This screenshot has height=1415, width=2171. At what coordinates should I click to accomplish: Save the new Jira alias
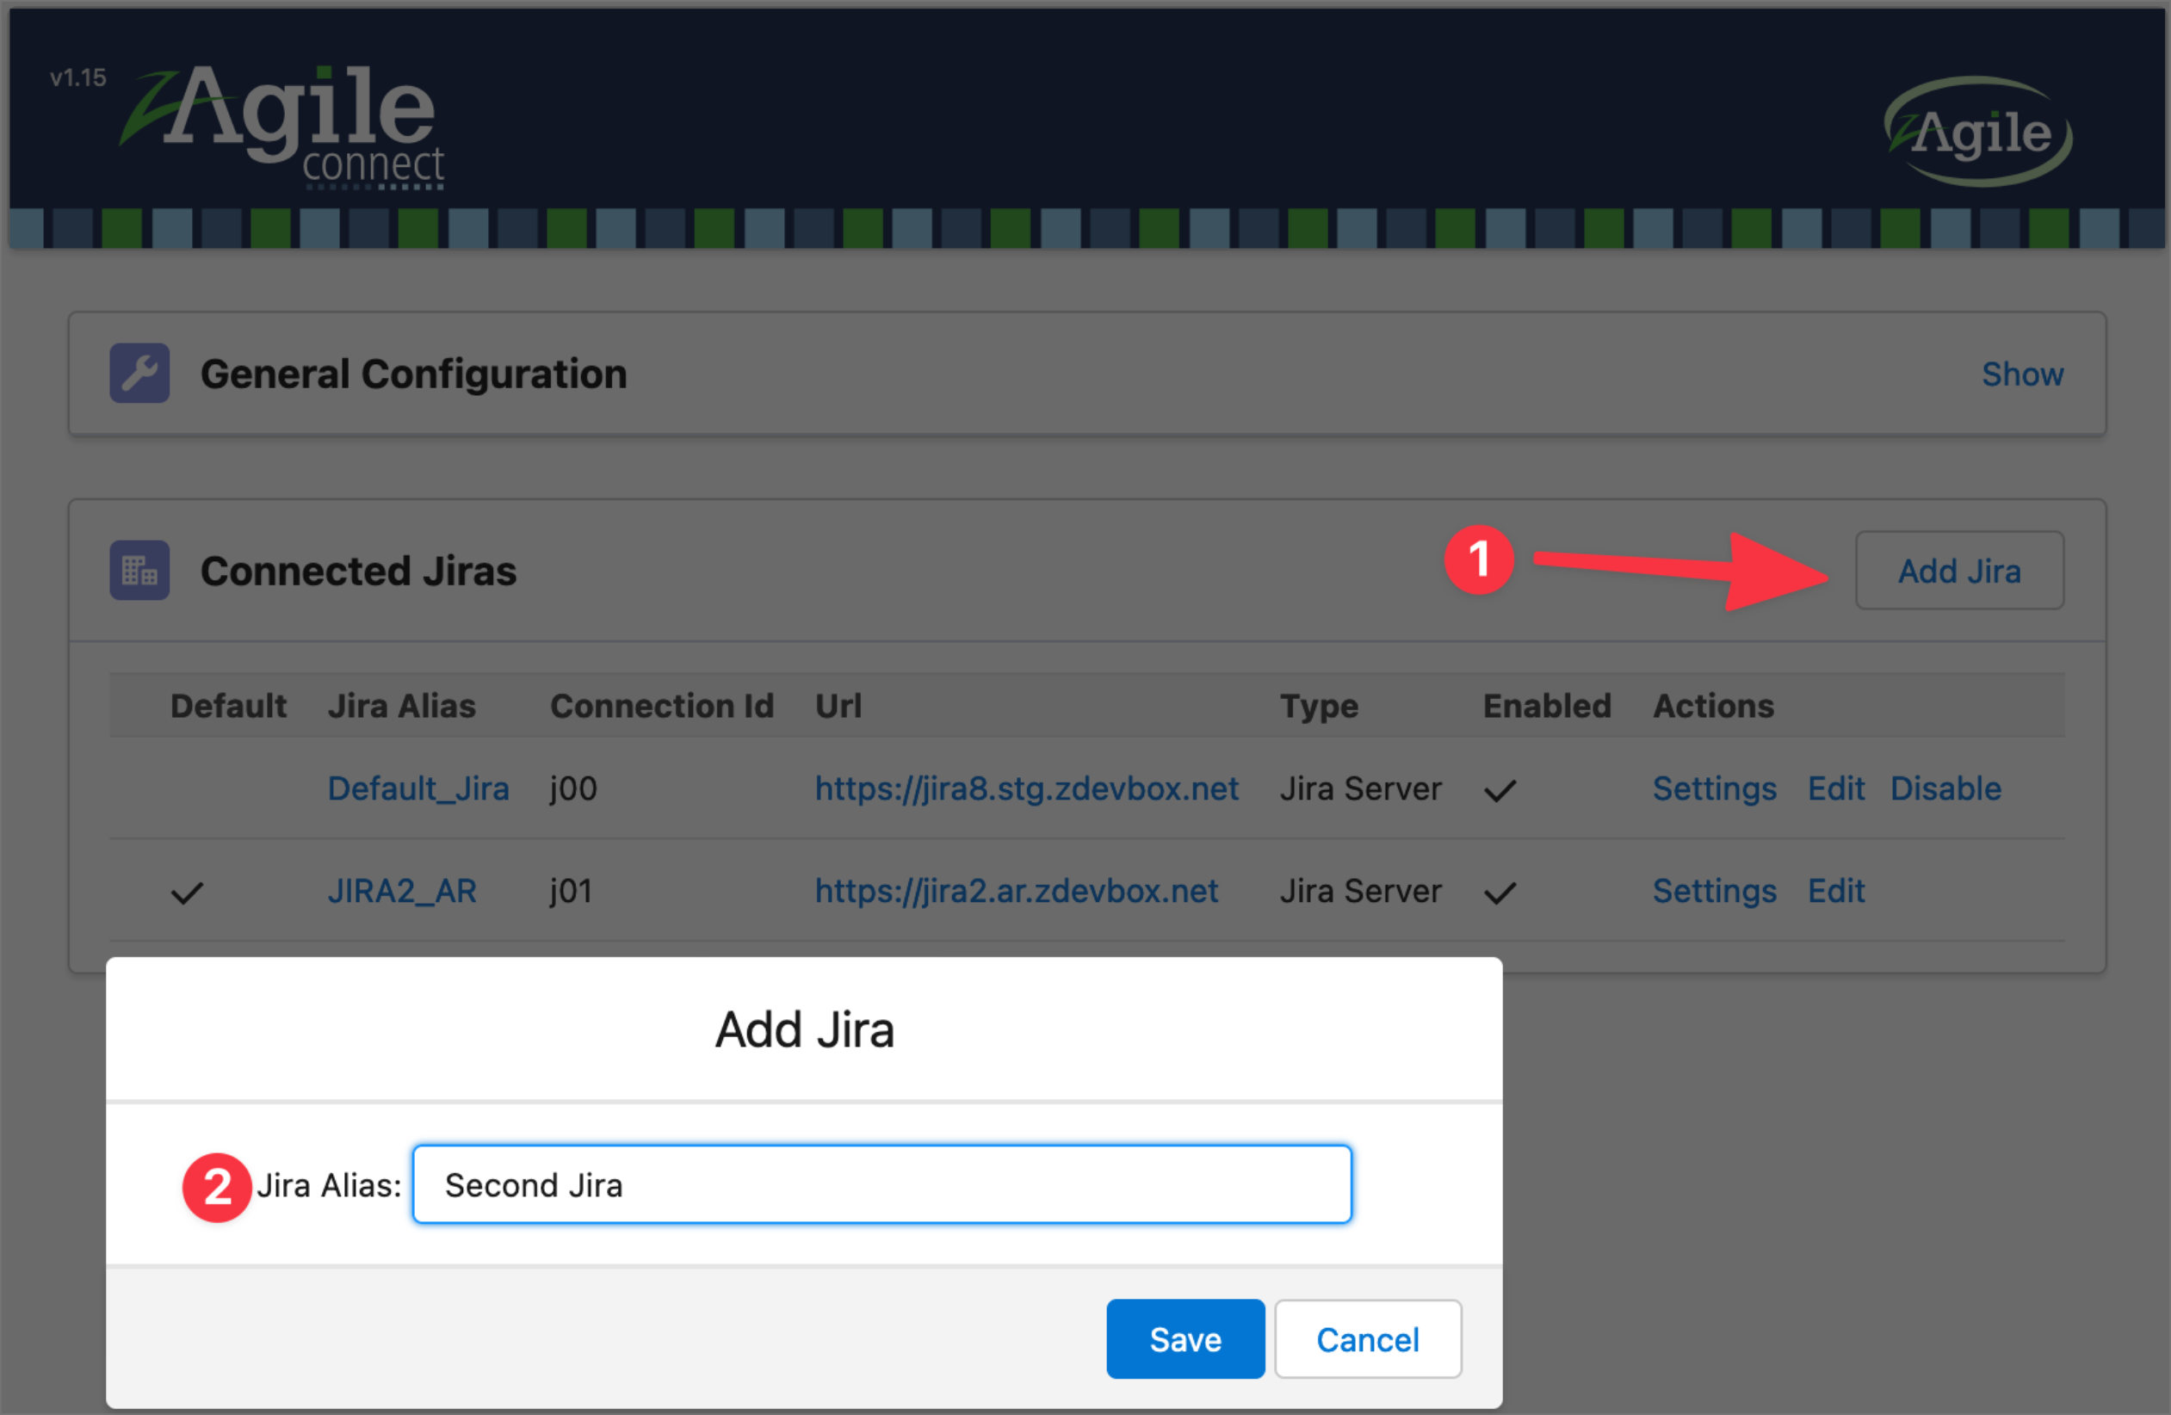(1184, 1338)
